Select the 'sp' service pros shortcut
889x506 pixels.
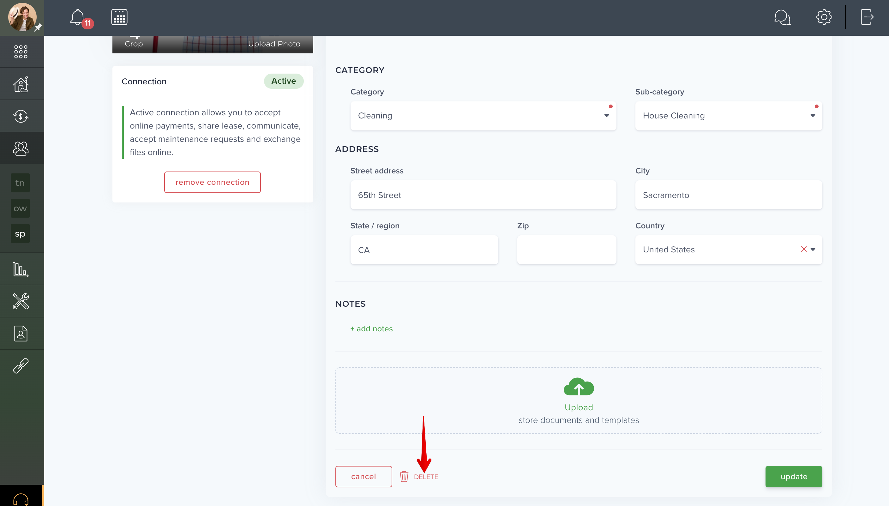(x=20, y=233)
